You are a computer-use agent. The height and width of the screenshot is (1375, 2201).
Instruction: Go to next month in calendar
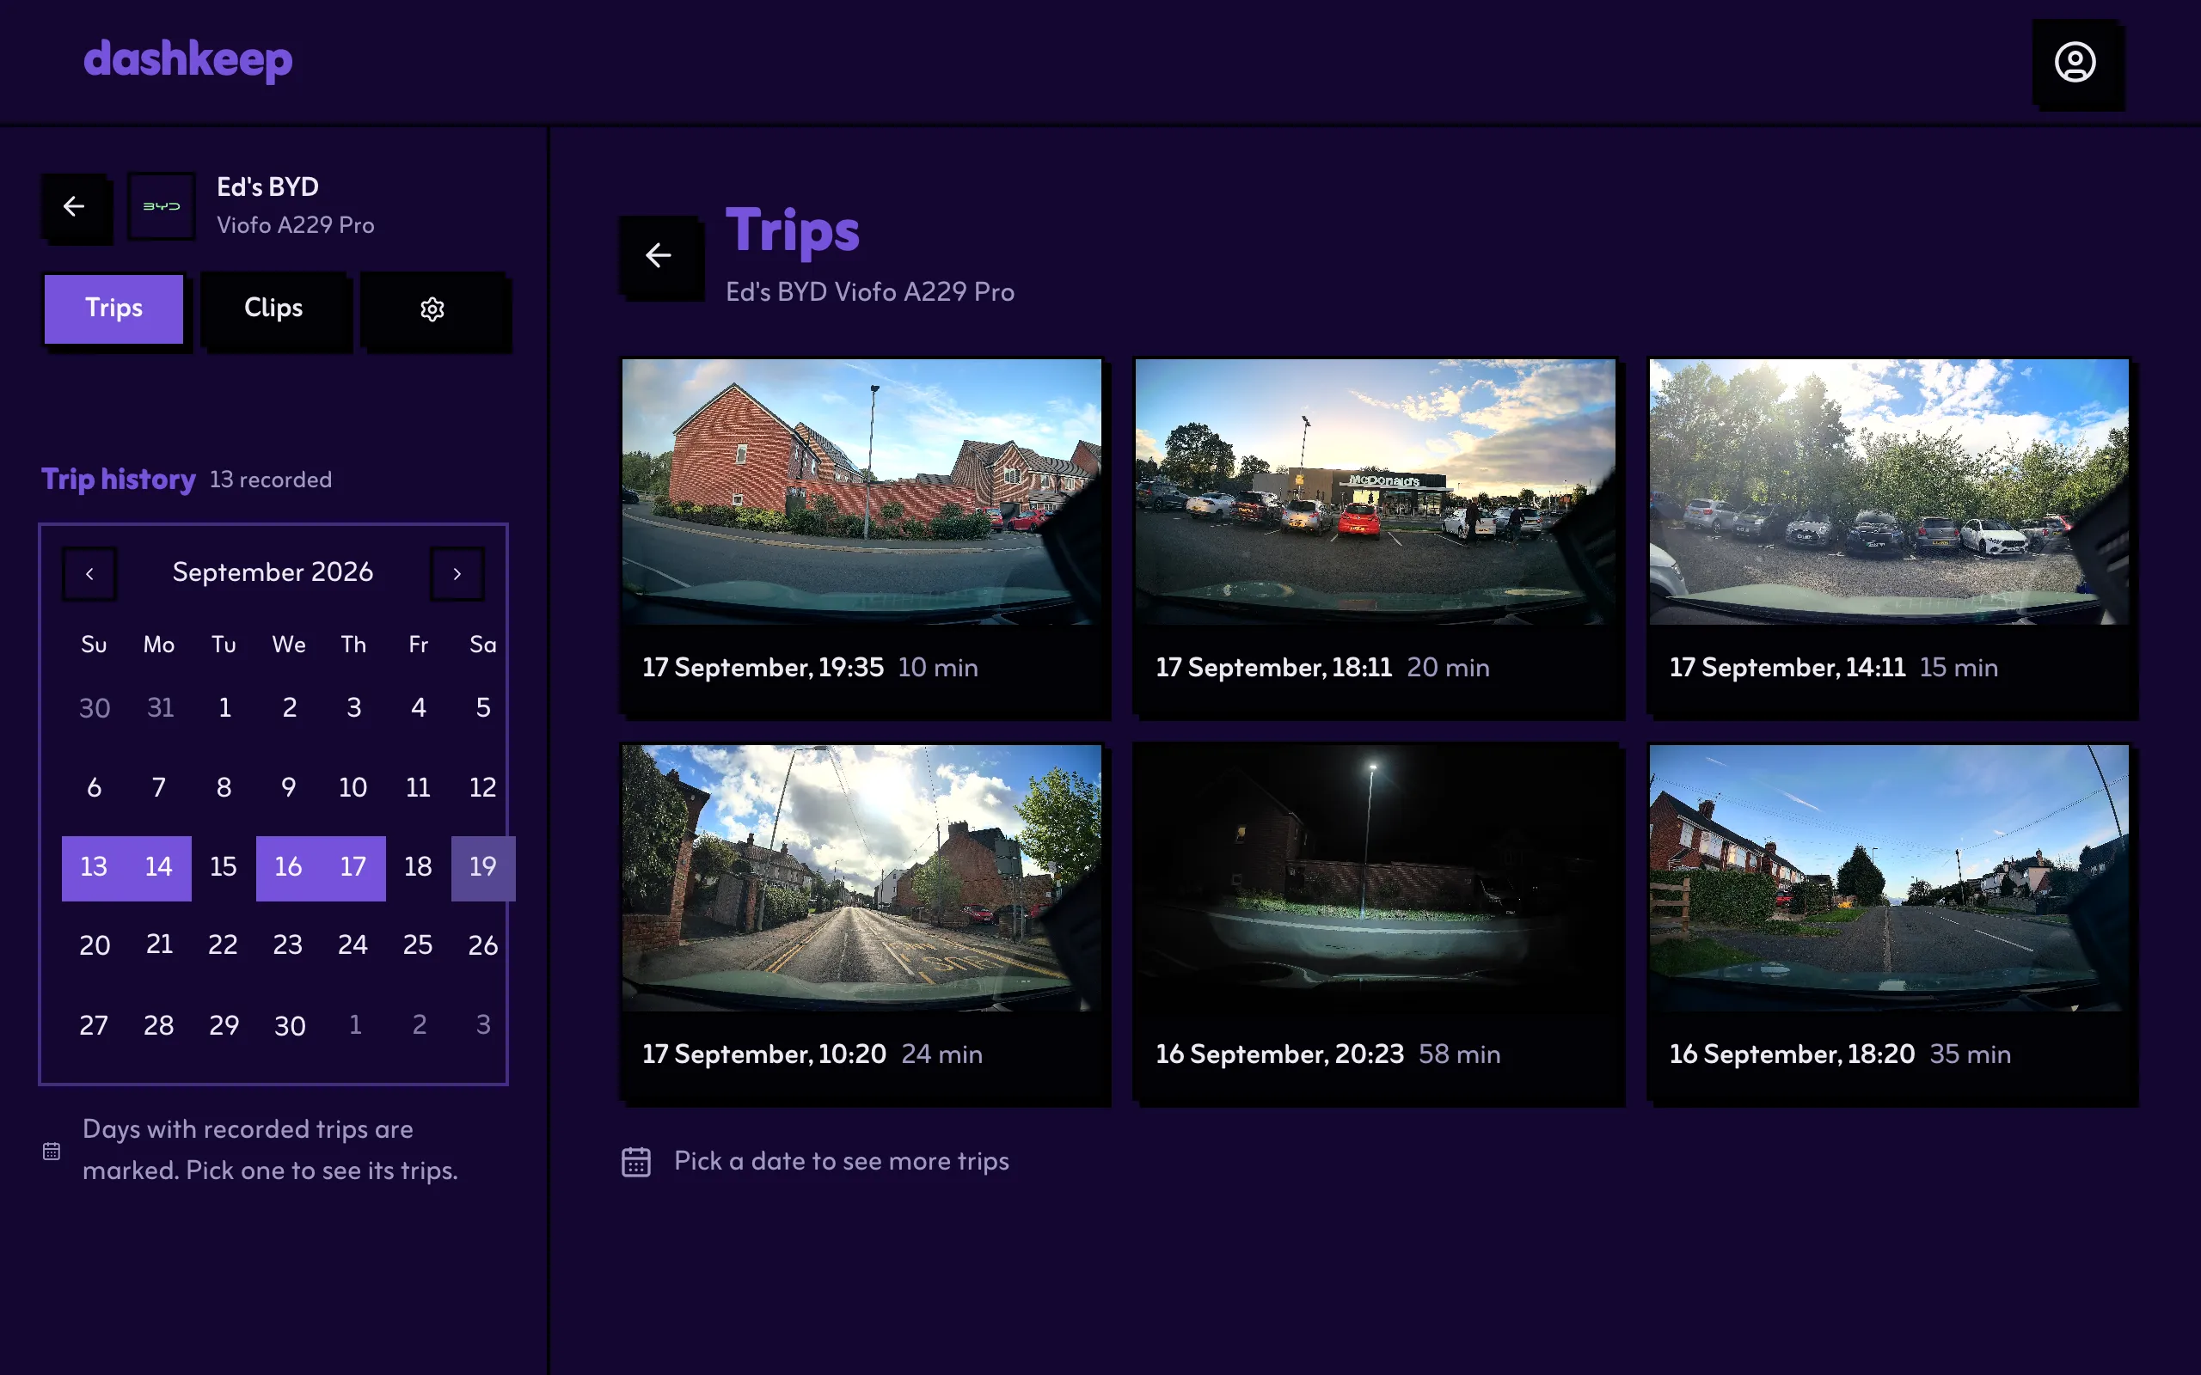coord(457,574)
